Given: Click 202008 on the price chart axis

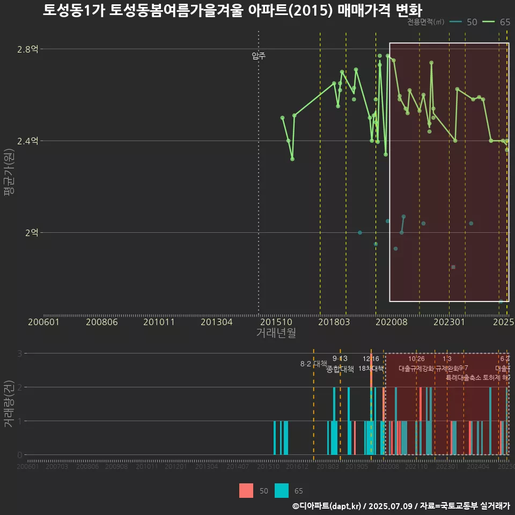Looking at the screenshot, I should coord(392,322).
